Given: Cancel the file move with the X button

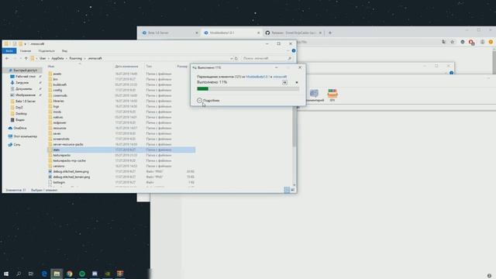Looking at the screenshot, I should 297,82.
